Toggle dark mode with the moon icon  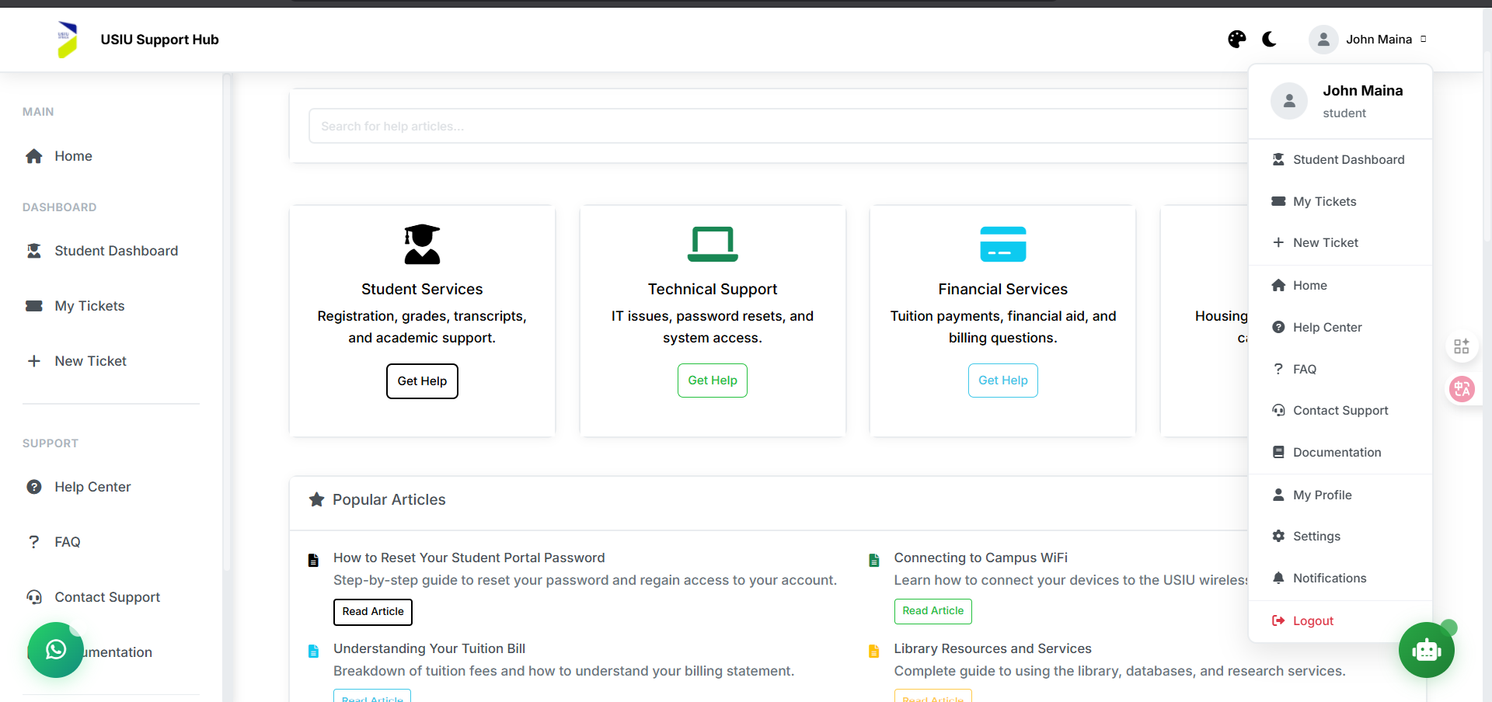click(1269, 39)
